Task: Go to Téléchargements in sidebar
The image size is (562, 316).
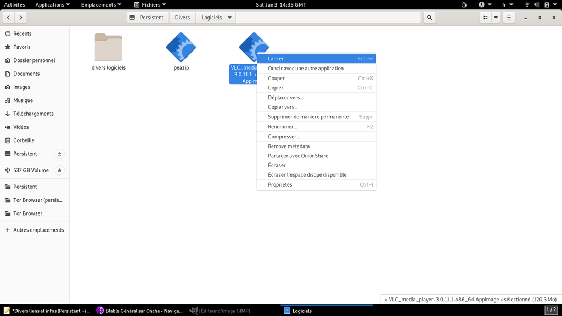Action: pos(33,114)
